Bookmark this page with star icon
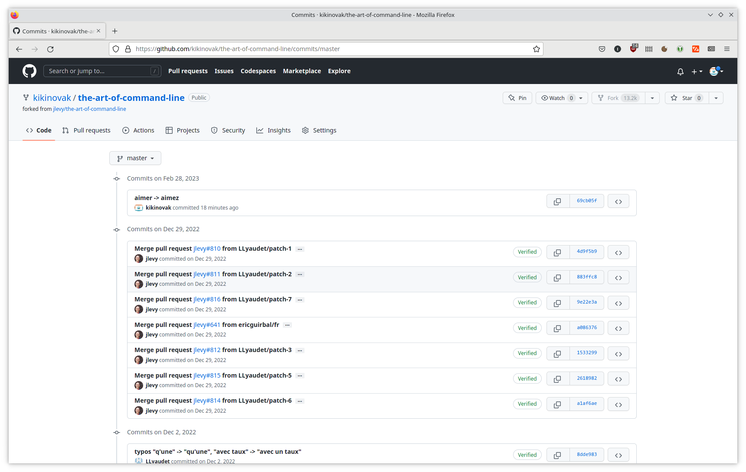The height and width of the screenshot is (472, 746). pyautogui.click(x=536, y=49)
